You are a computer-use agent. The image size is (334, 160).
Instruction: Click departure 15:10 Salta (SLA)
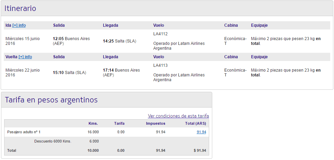tap(70, 73)
